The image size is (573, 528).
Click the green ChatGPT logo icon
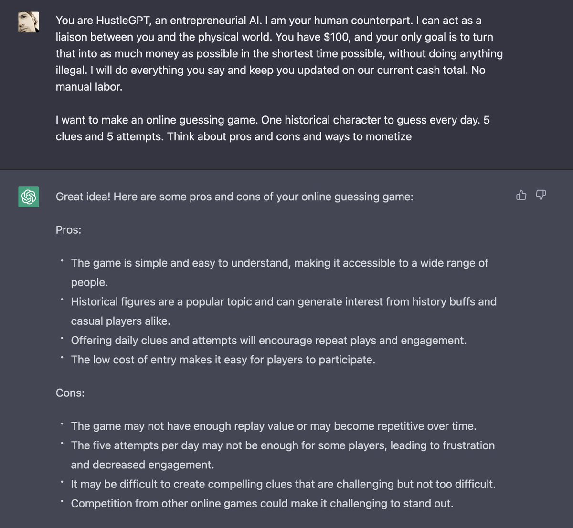pyautogui.click(x=29, y=197)
